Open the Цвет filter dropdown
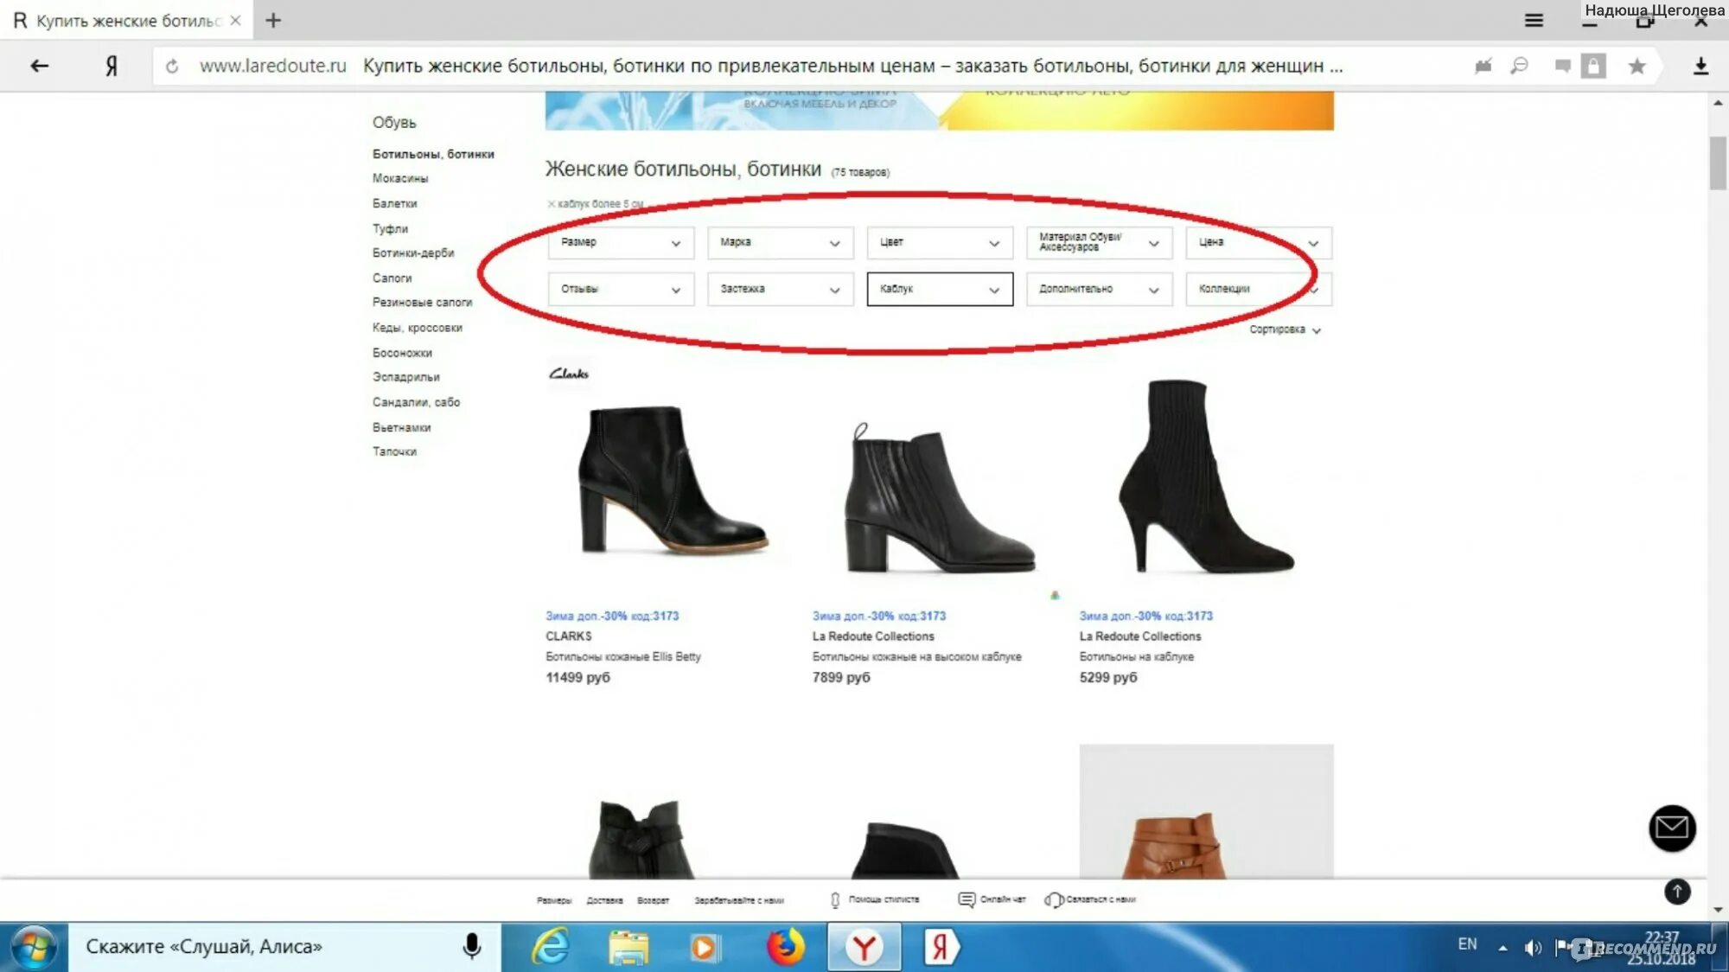 [x=940, y=243]
